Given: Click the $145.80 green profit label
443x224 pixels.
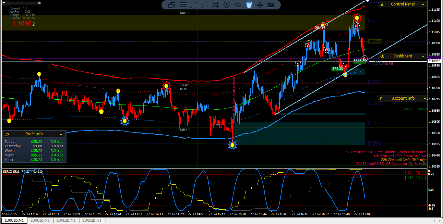Looking at the screenshot, I should (x=360, y=61).
